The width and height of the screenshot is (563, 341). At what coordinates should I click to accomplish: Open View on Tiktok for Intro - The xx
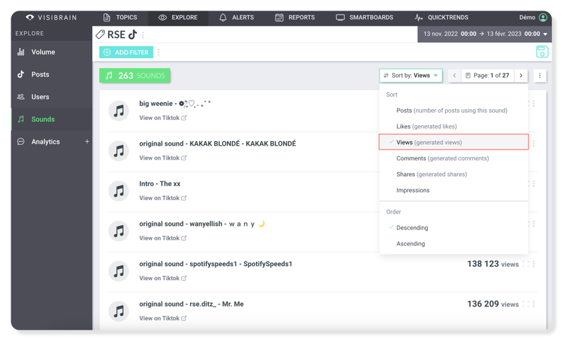[163, 198]
